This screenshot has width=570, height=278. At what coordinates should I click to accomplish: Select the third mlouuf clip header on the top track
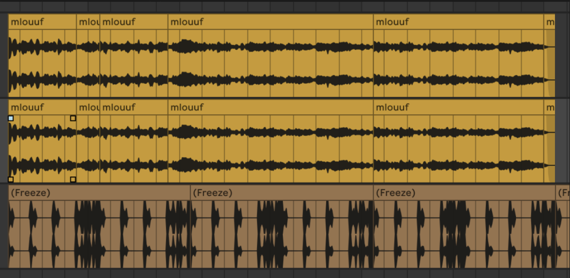coord(134,22)
